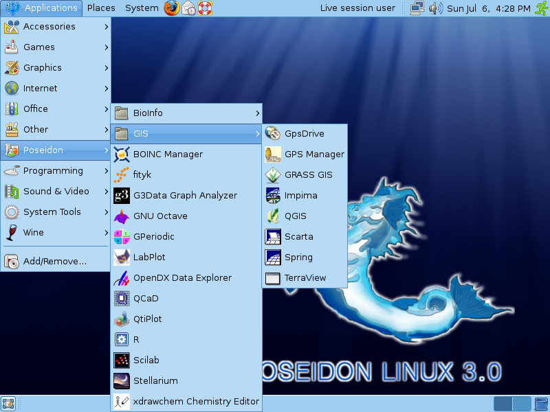550x412 pixels.
Task: Click the lifebuoy help icon
Action: click(x=204, y=8)
